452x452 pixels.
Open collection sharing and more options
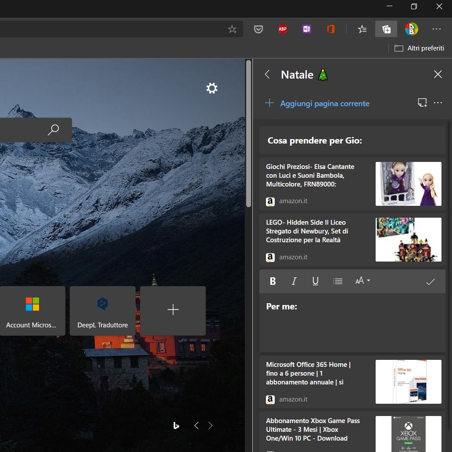(x=438, y=103)
